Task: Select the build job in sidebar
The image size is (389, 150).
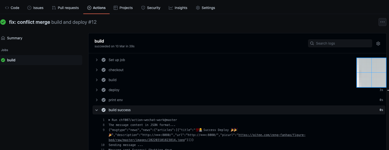Action: (x=41, y=60)
